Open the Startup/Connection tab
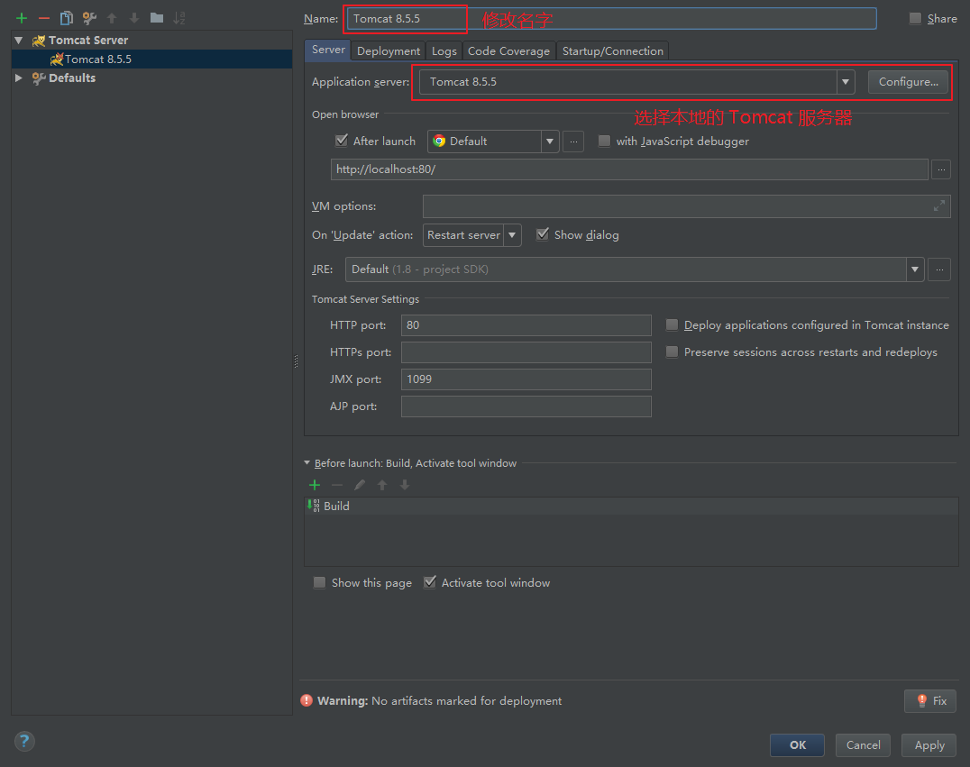The height and width of the screenshot is (767, 970). (x=612, y=51)
